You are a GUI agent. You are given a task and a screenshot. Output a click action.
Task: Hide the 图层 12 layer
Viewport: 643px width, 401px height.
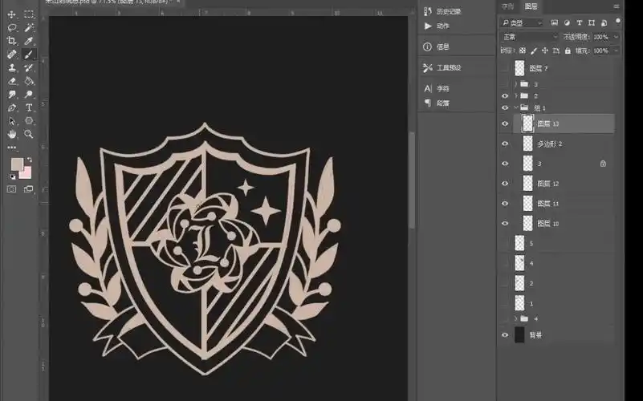pos(505,184)
